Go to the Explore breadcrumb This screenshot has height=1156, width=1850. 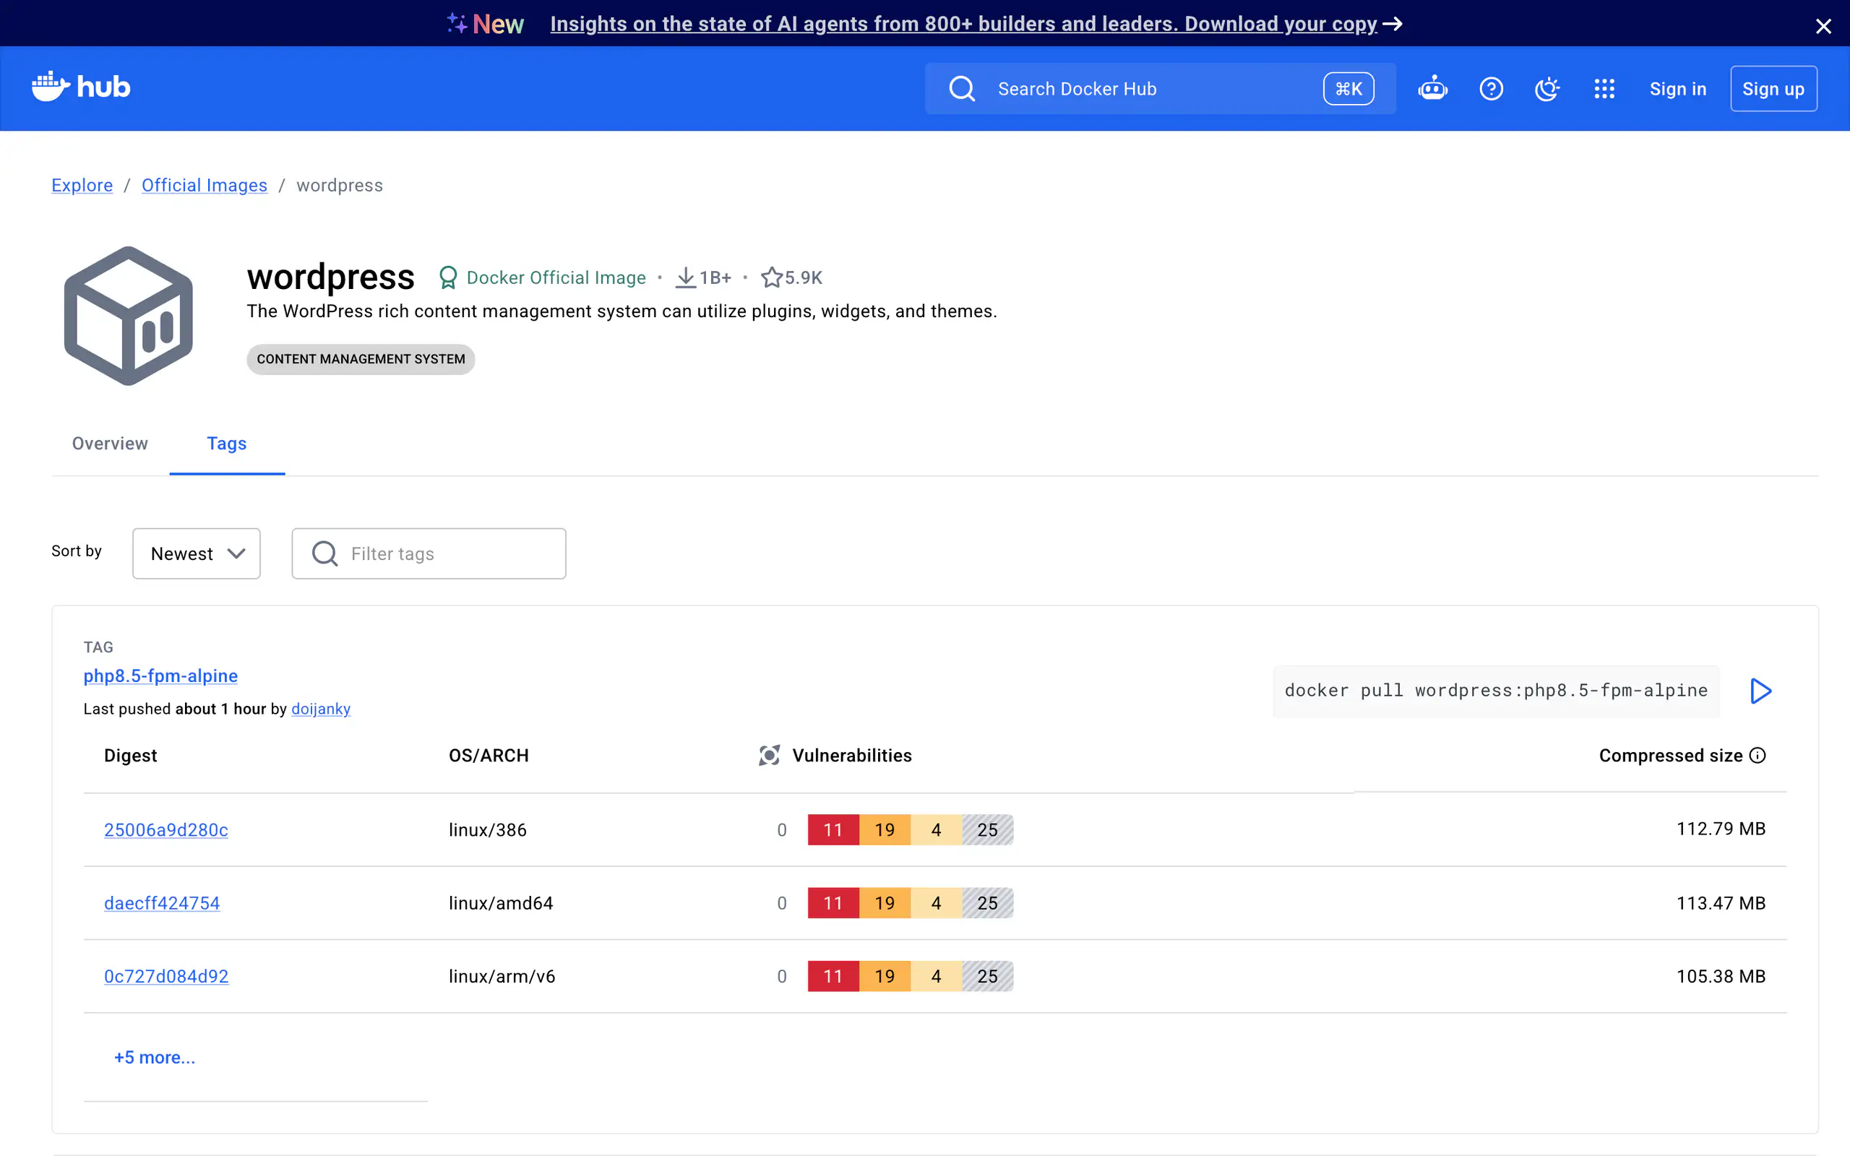pos(82,185)
